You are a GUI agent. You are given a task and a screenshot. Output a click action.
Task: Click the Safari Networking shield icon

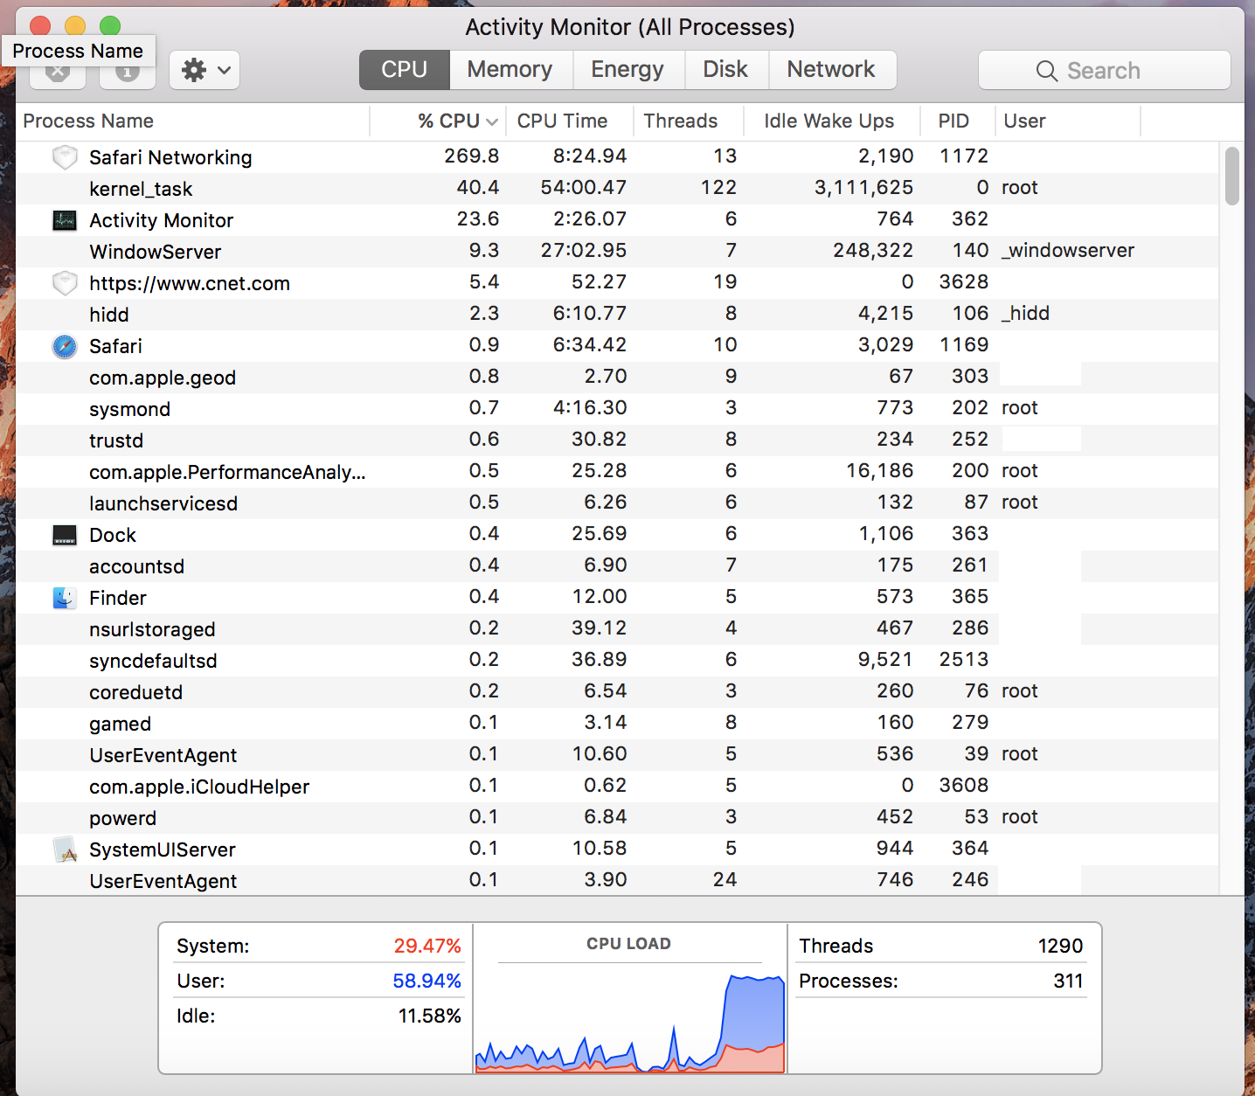[65, 157]
